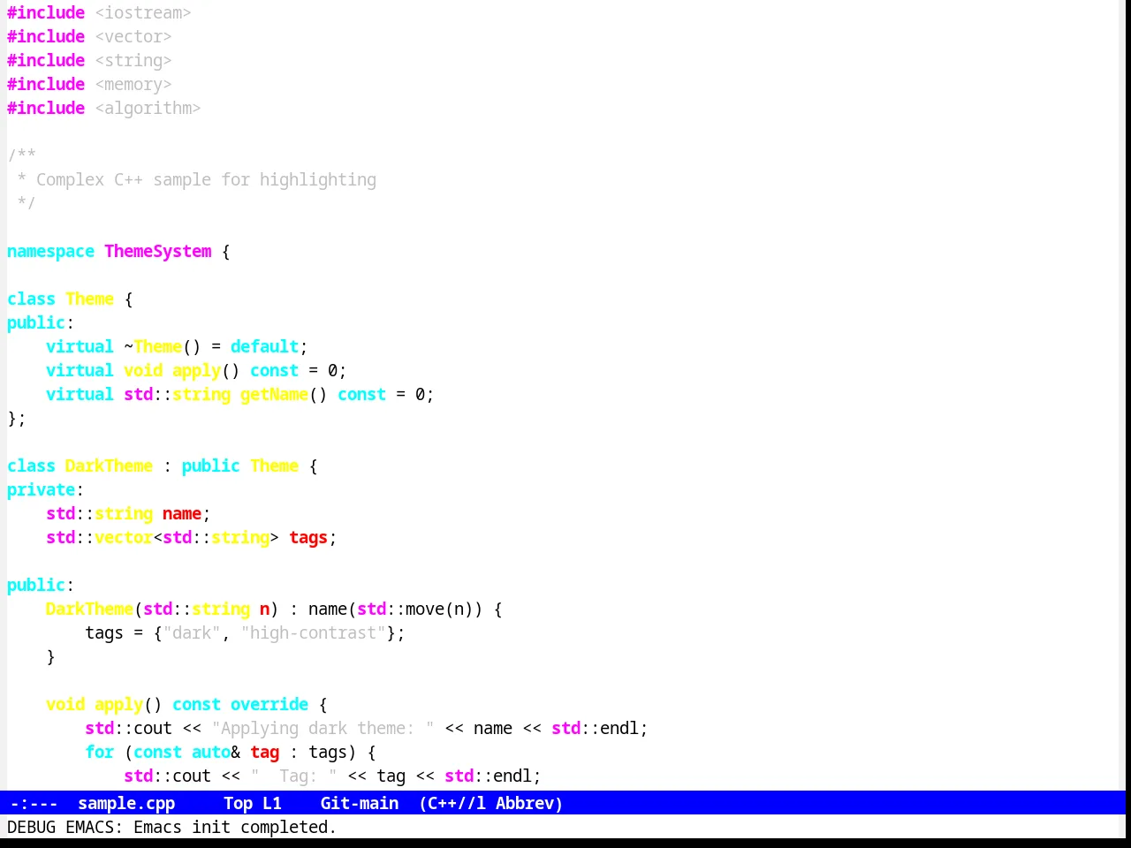This screenshot has height=848, width=1131.
Task: Click the Abbrev minor mode indicator
Action: [x=529, y=803]
